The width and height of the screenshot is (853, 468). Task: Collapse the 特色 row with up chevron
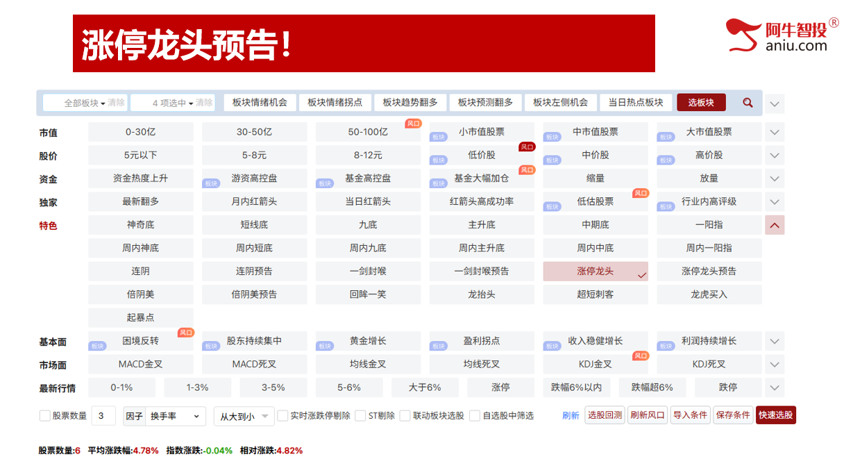(775, 225)
